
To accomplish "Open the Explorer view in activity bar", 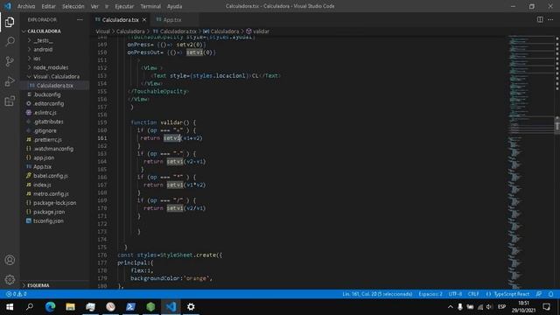I will point(10,22).
